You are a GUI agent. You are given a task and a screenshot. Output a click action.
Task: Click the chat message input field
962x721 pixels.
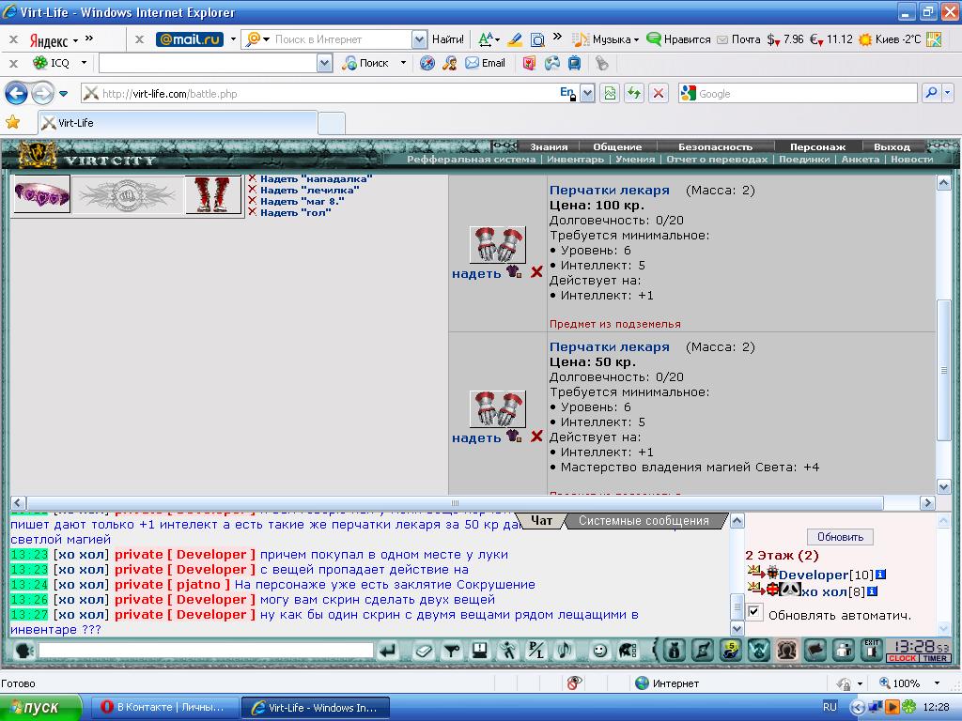coord(206,650)
